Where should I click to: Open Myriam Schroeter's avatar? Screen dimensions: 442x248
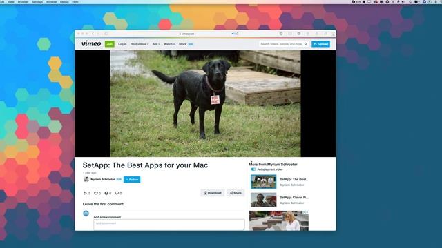point(86,179)
